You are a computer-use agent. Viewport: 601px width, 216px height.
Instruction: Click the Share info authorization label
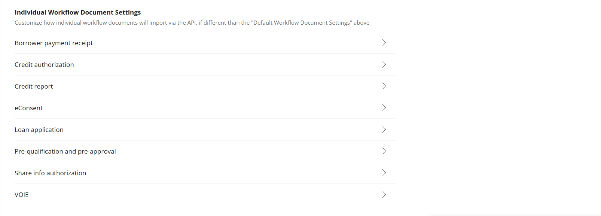[x=50, y=173]
